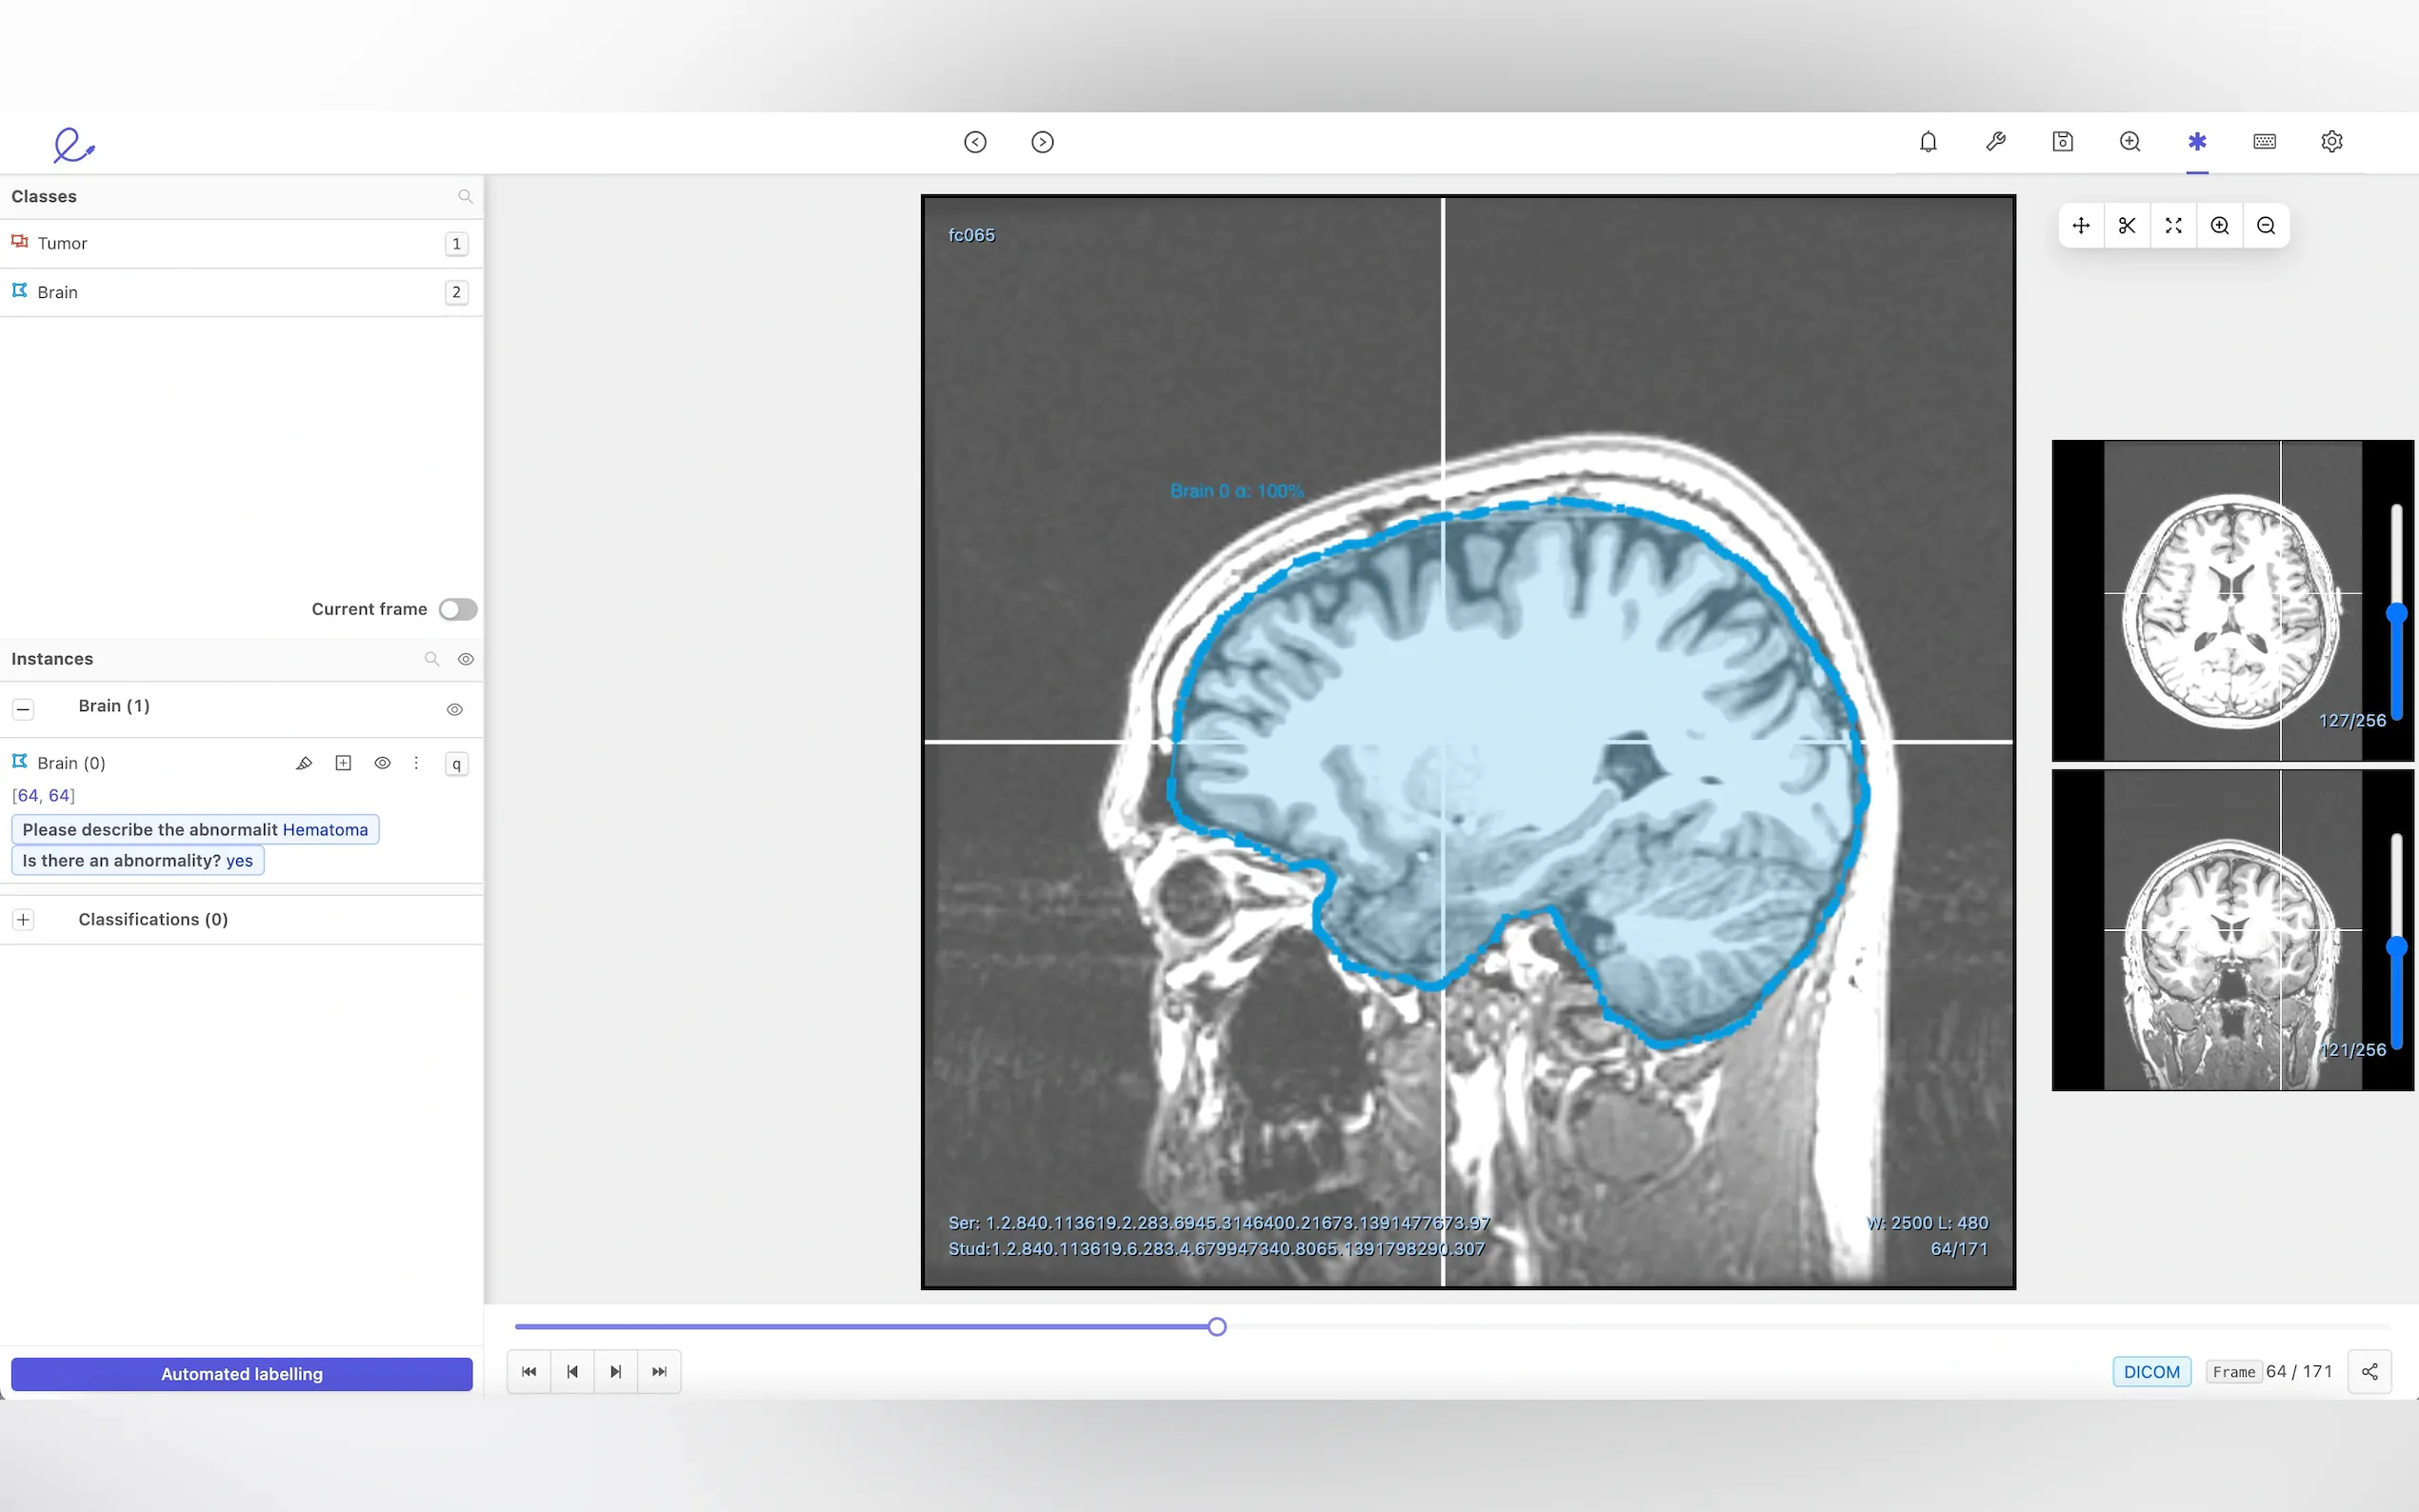Click the Automated labelling button
The image size is (2419, 1512).
point(241,1373)
